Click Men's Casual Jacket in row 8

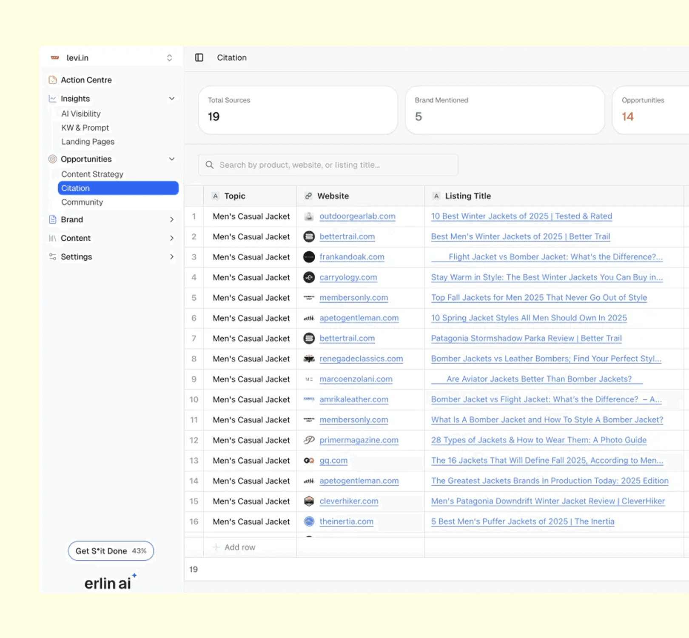tap(251, 359)
